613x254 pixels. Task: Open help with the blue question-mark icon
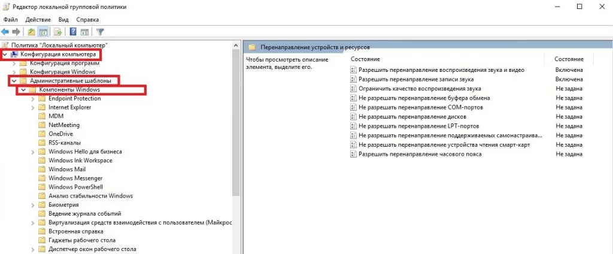pyautogui.click(x=72, y=32)
